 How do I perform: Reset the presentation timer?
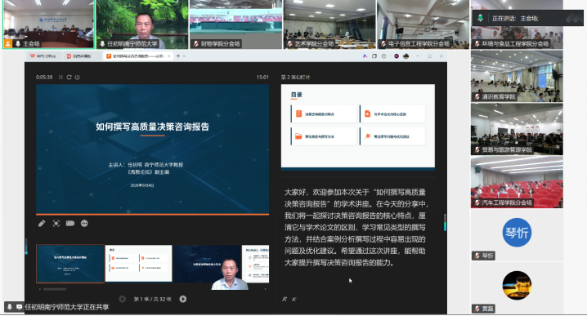coord(69,78)
